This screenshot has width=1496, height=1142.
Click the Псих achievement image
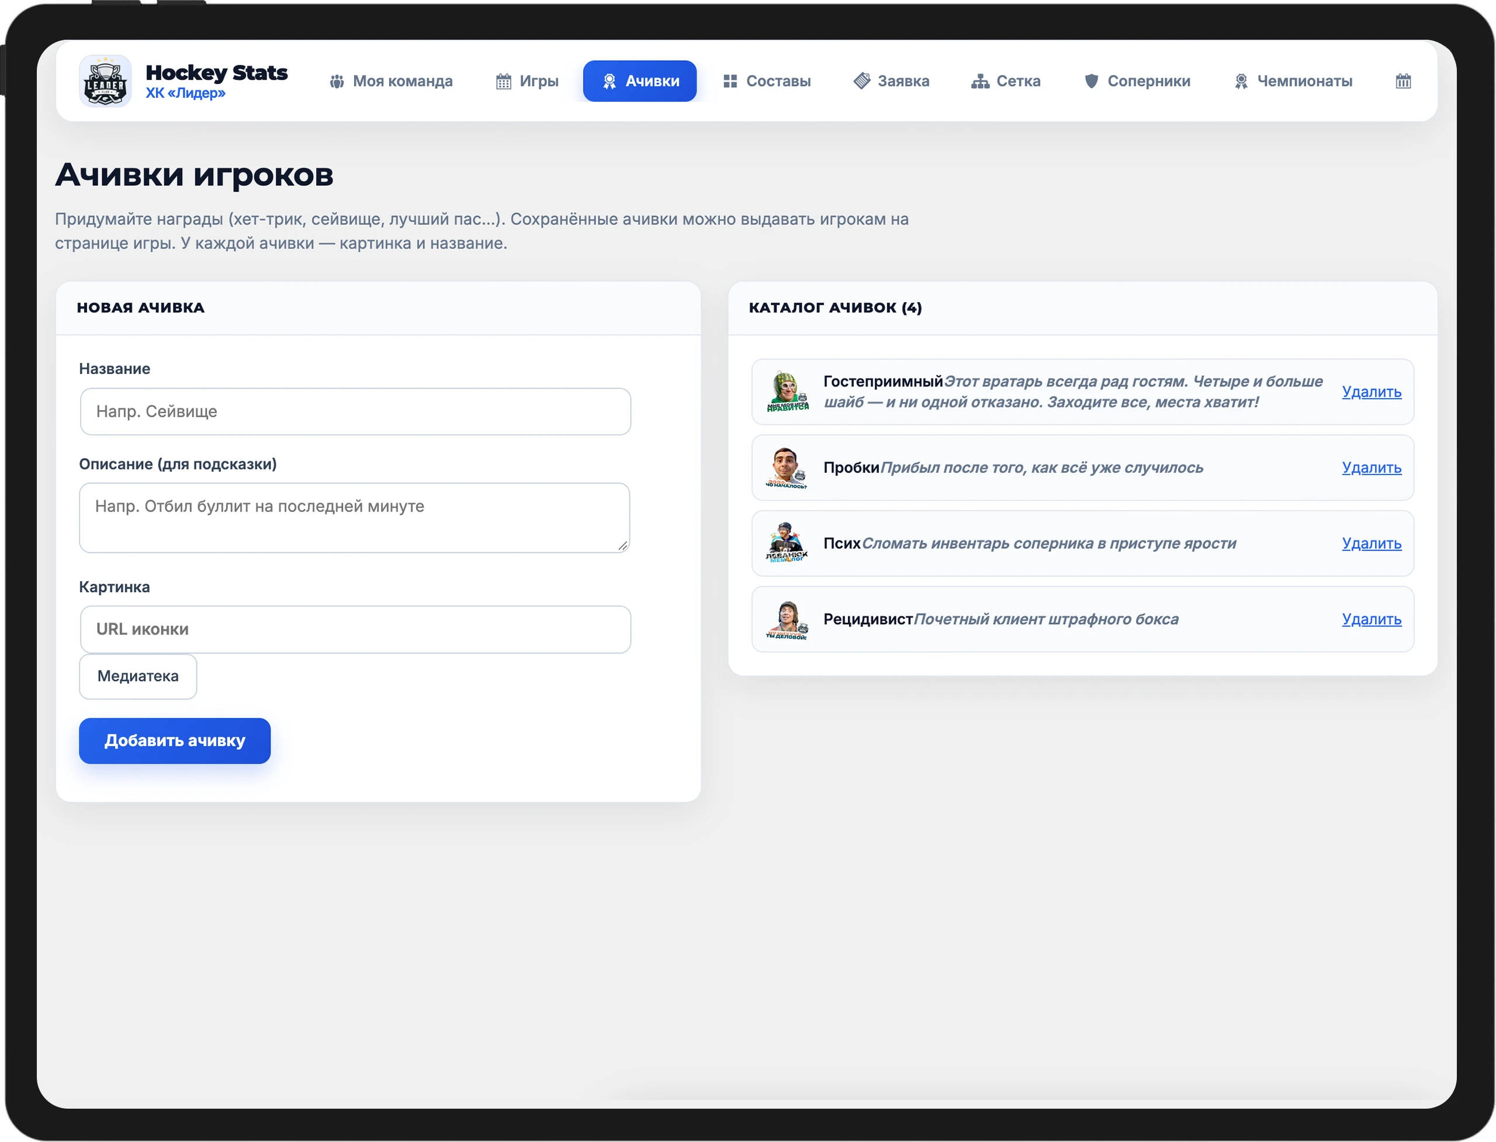(787, 543)
